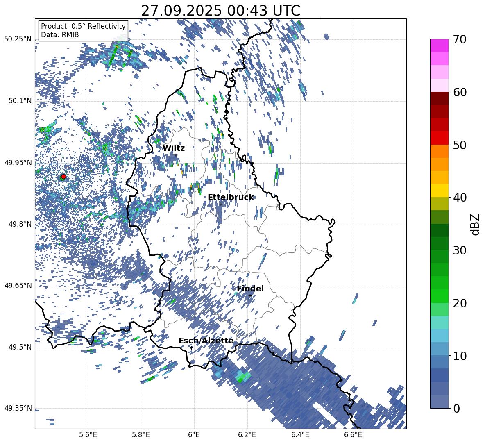Click the 70 tick on colorbar

[x=460, y=39]
